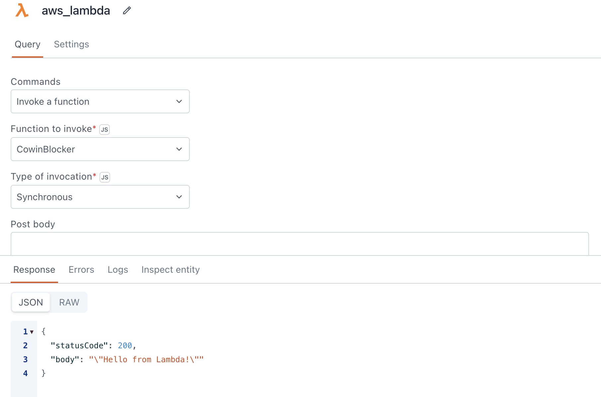The height and width of the screenshot is (397, 601).
Task: Select the Query tab
Action: click(x=27, y=44)
